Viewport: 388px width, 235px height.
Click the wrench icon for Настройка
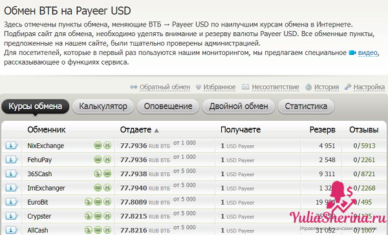click(x=348, y=87)
